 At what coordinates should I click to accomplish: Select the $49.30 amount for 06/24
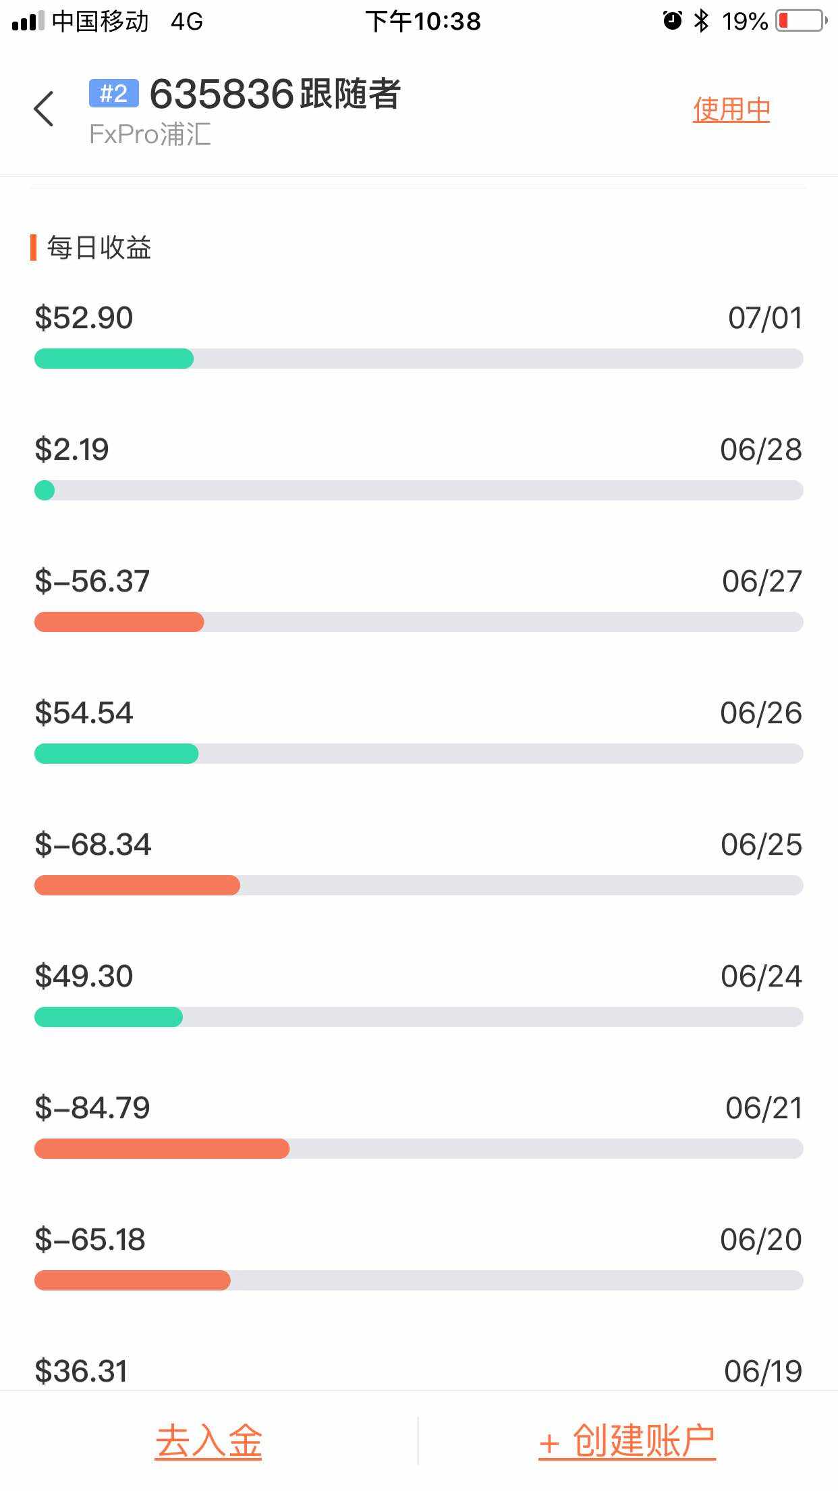84,976
